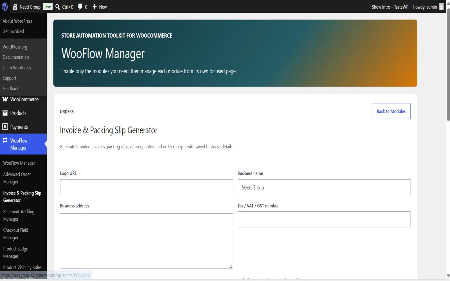
Task: Open Product Badge Manager page
Action: 16,252
